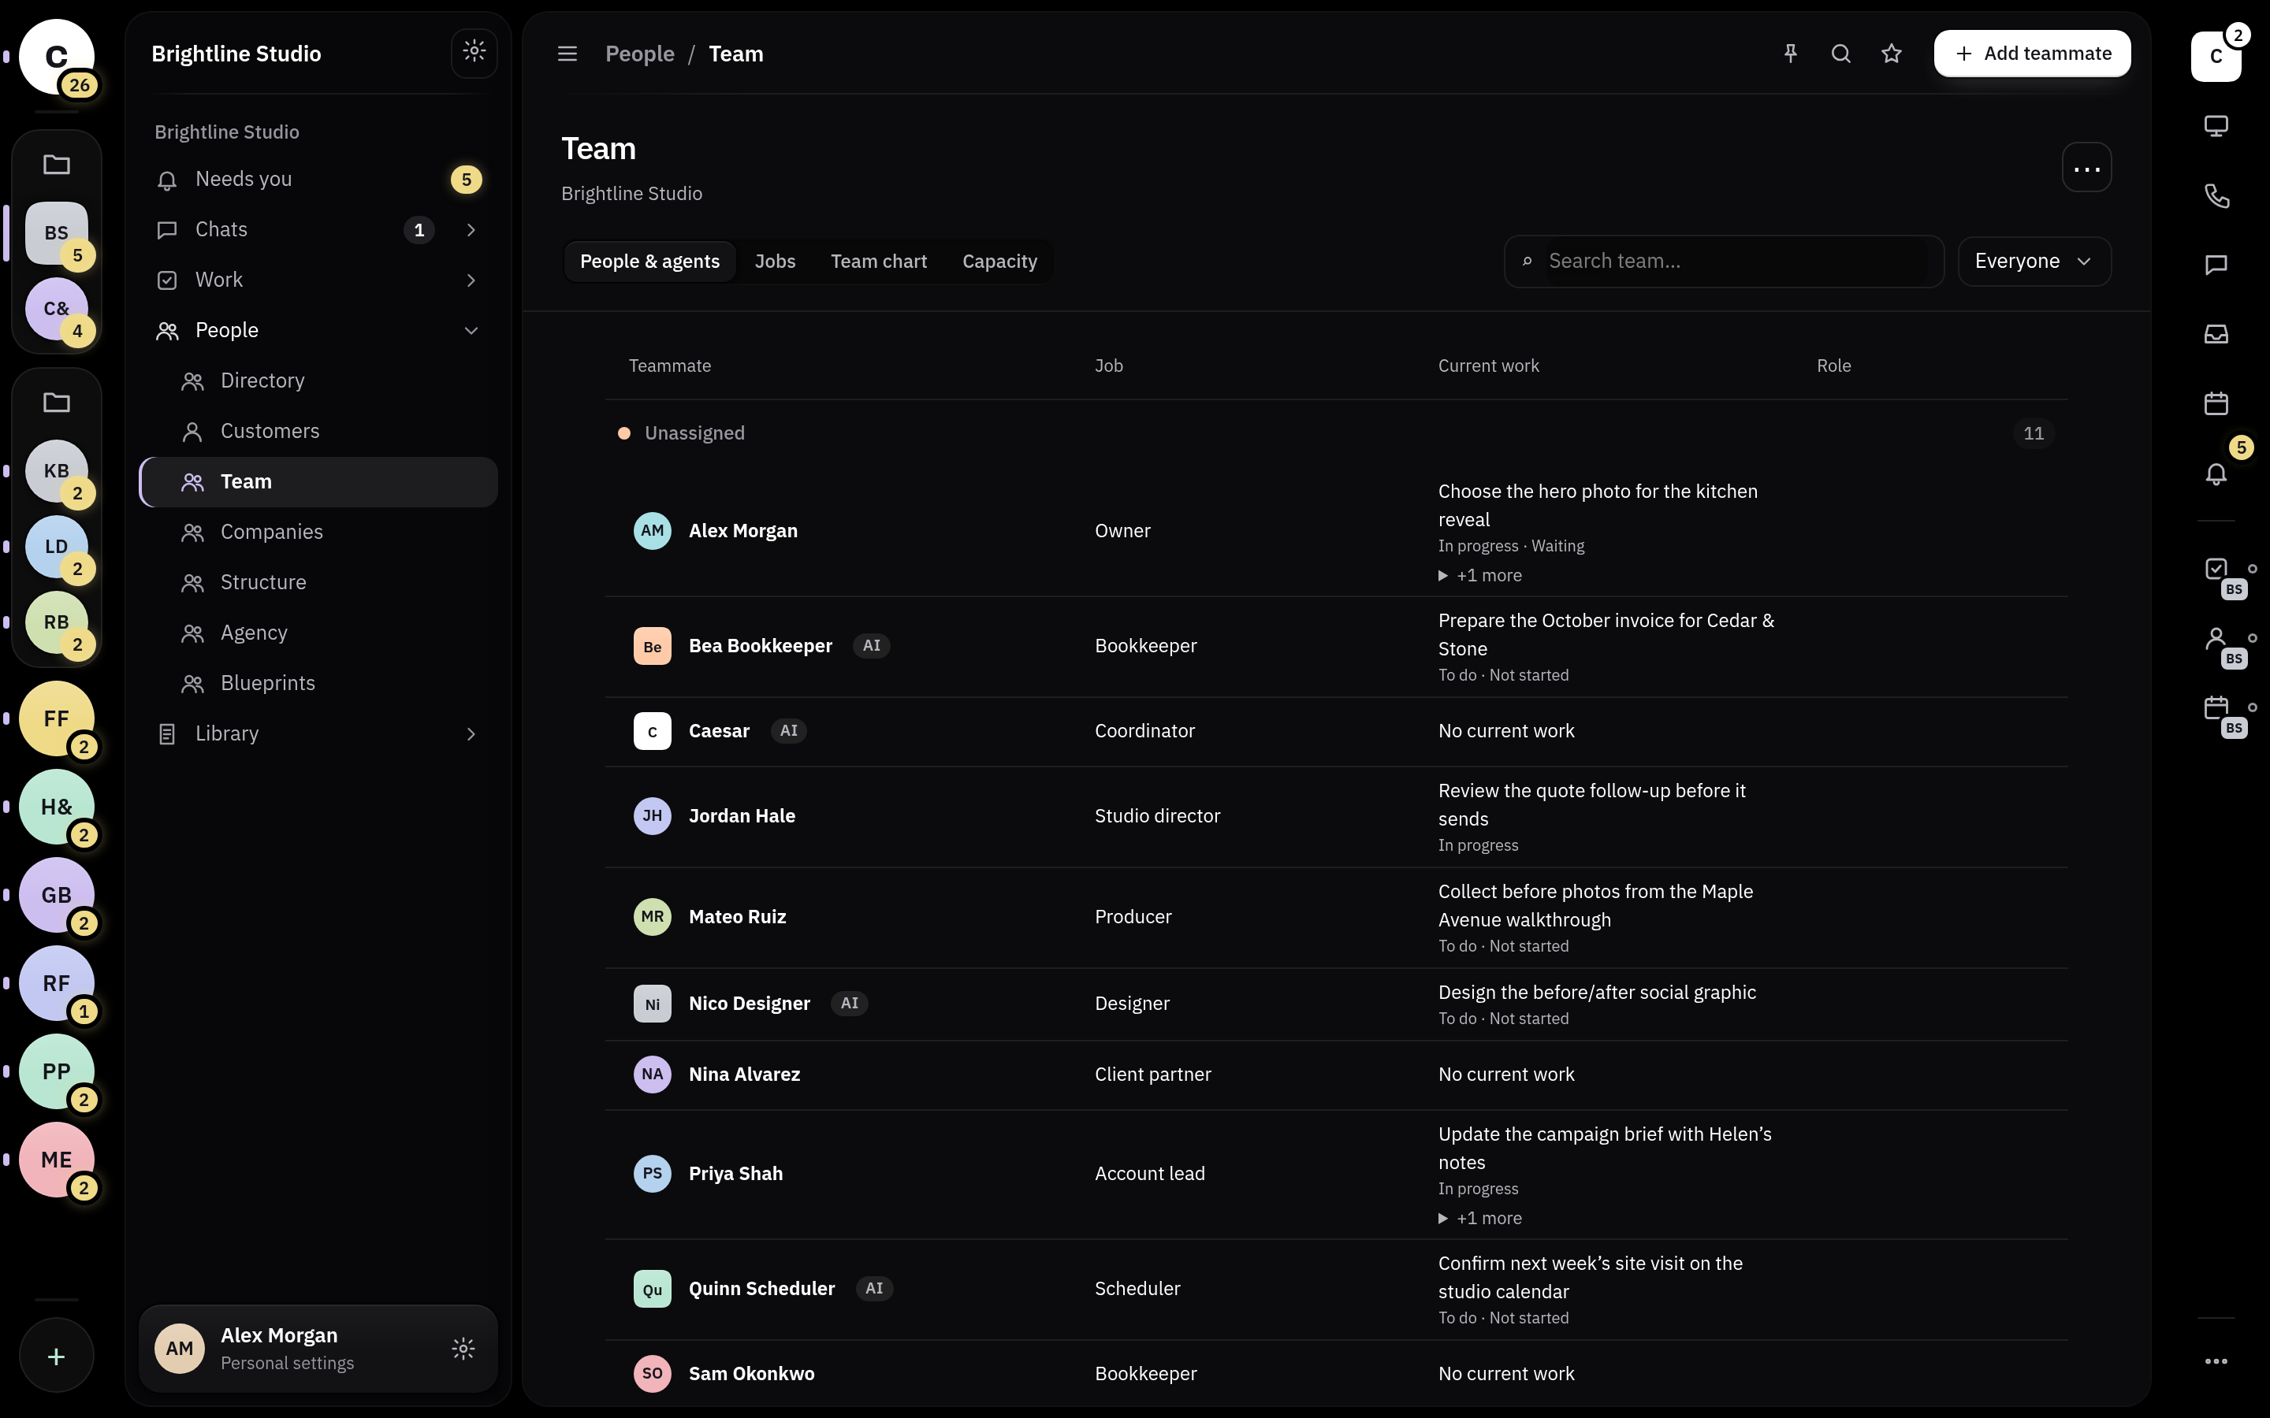Expand the Chats section chevron
2270x1418 pixels.
(x=471, y=230)
